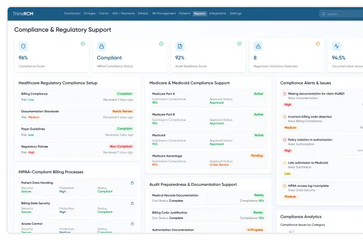The width and height of the screenshot is (363, 240).
Task: Click Medium tag under Incorrect billing code alert
Action: point(290,128)
